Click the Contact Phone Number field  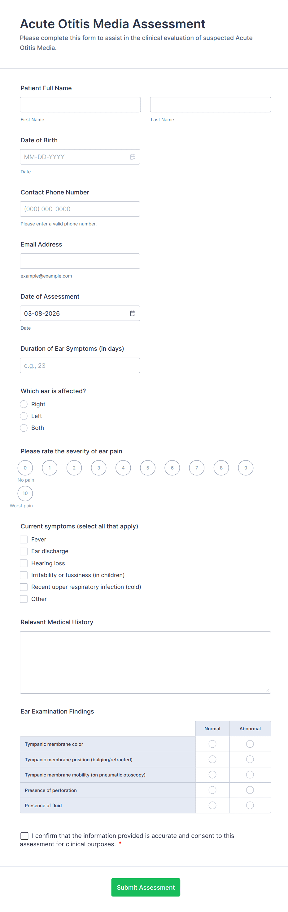80,209
